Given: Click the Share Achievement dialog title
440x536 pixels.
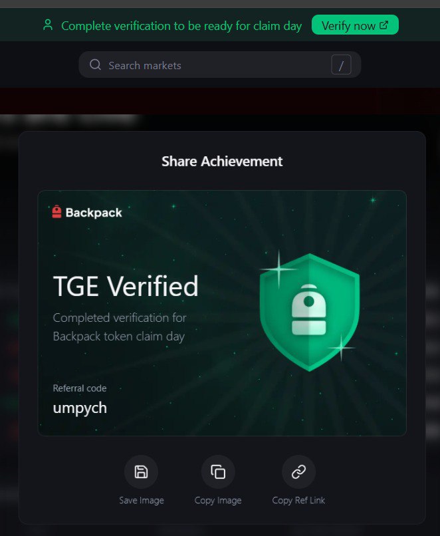Looking at the screenshot, I should coord(222,162).
